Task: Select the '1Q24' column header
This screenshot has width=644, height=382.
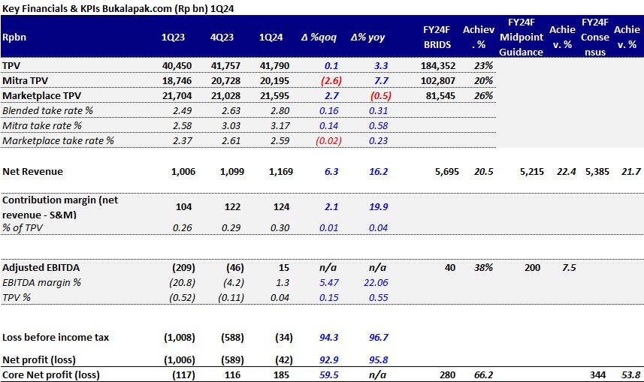Action: pos(271,38)
